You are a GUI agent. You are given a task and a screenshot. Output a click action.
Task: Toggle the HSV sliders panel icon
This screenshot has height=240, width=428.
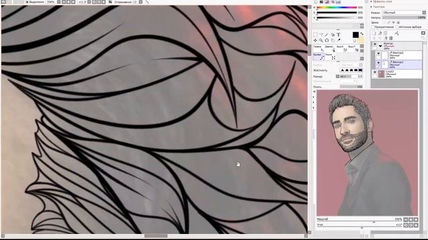(x=327, y=2)
